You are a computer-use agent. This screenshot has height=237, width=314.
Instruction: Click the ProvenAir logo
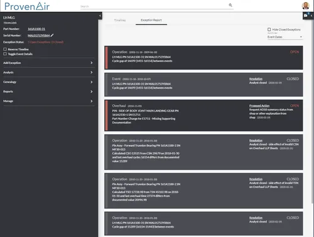pyautogui.click(x=27, y=6)
